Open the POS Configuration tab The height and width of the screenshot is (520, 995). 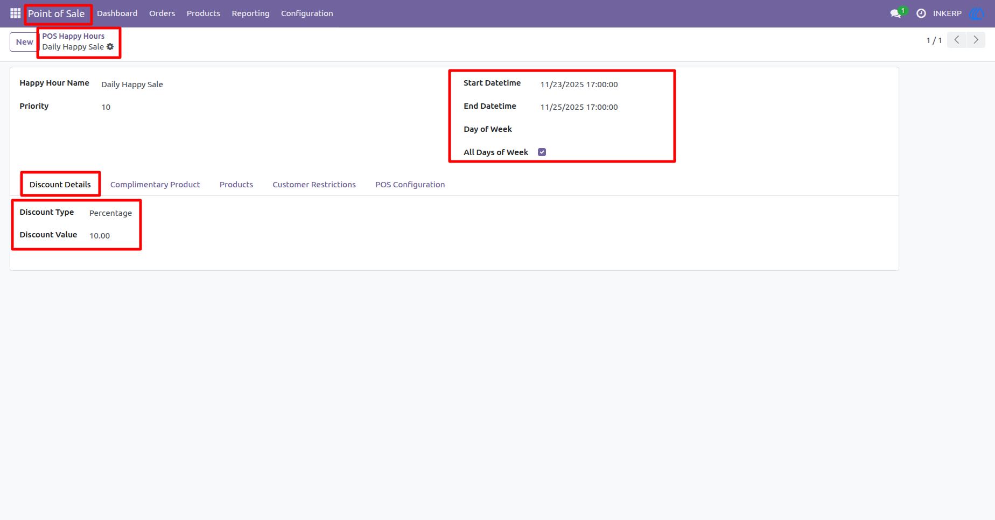410,185
